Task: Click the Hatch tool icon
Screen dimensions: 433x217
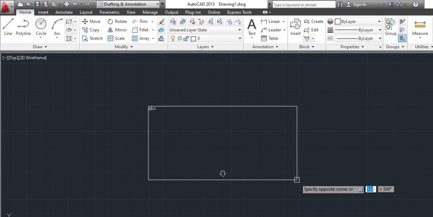Action: [69, 38]
